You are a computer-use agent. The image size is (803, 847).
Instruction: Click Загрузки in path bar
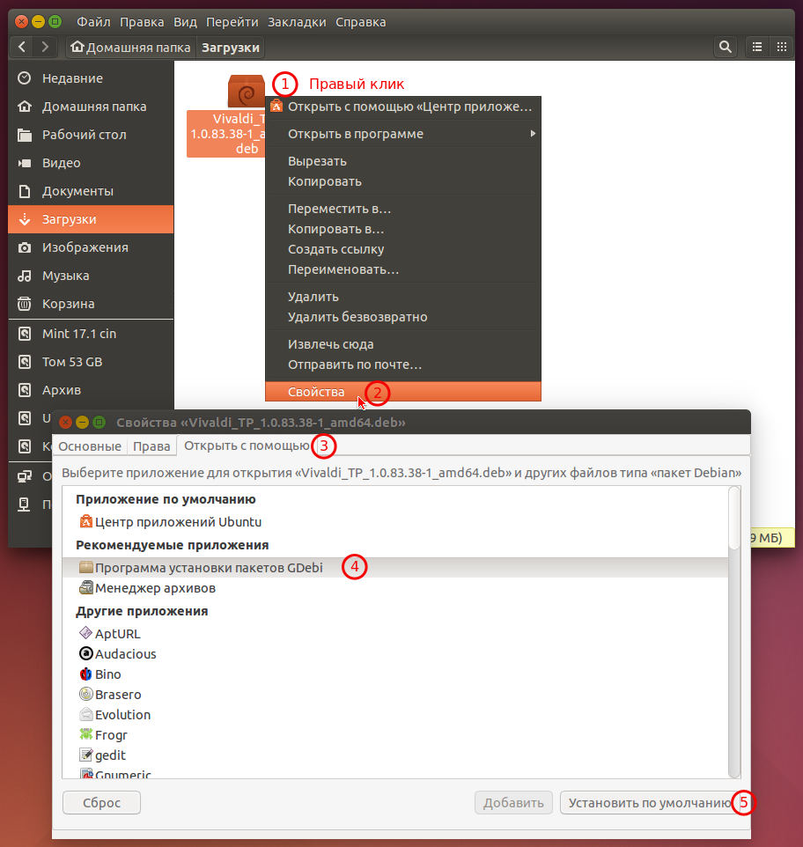(231, 48)
